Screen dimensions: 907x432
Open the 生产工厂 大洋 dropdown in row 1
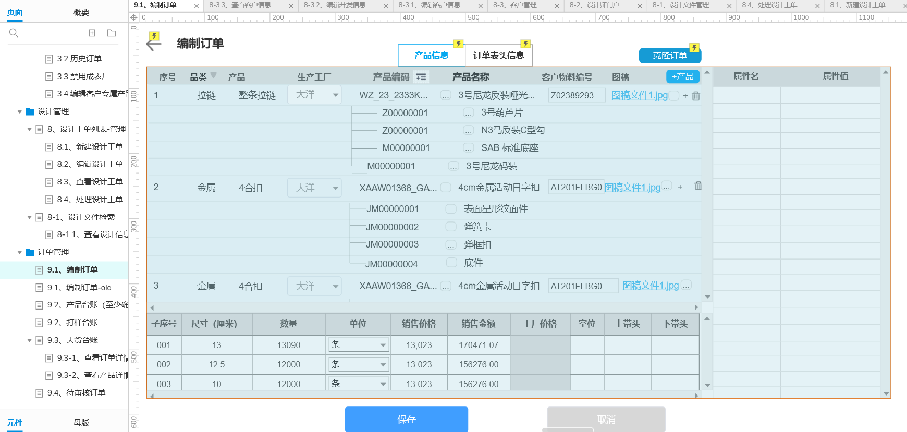pos(314,95)
